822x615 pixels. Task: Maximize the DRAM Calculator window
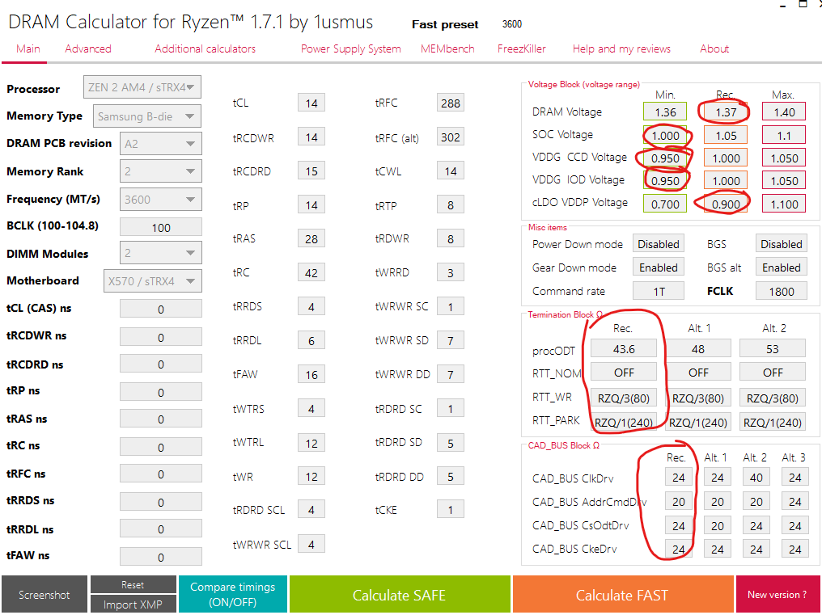tap(803, 4)
